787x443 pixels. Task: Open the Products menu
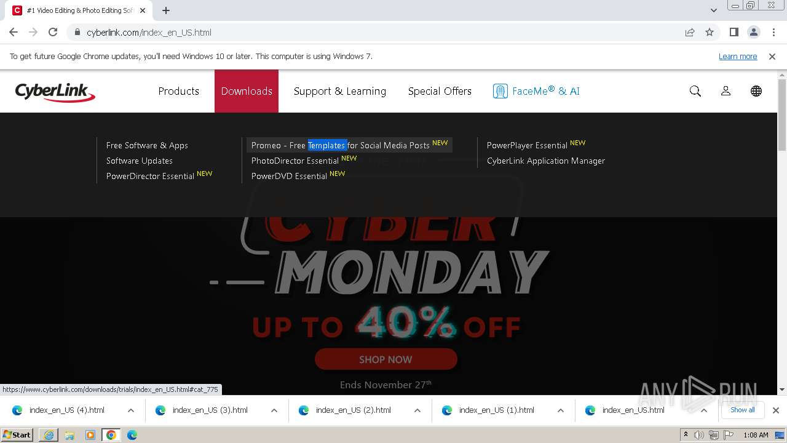tap(179, 91)
